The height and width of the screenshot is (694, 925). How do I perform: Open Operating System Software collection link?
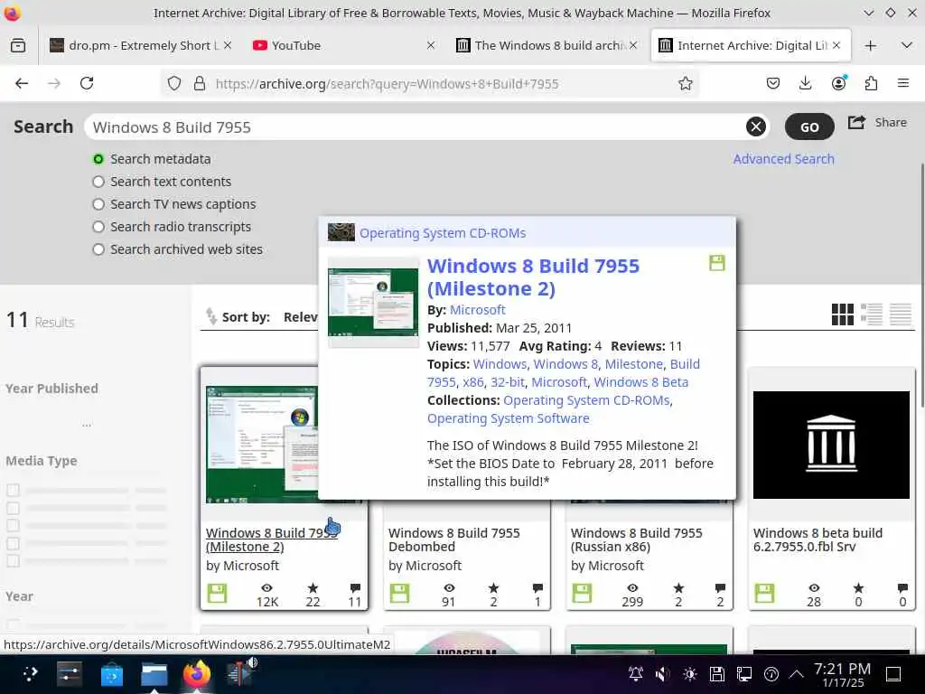coord(508,418)
